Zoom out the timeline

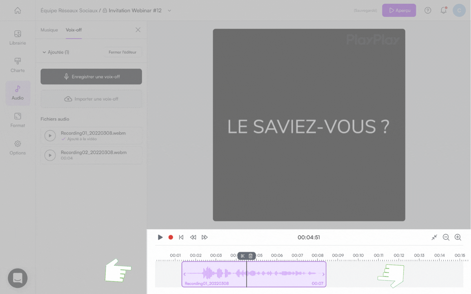446,237
